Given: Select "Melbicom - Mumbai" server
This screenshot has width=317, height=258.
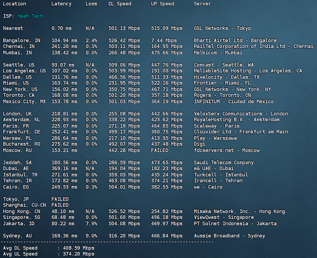Looking at the screenshot, I should click(x=218, y=53).
